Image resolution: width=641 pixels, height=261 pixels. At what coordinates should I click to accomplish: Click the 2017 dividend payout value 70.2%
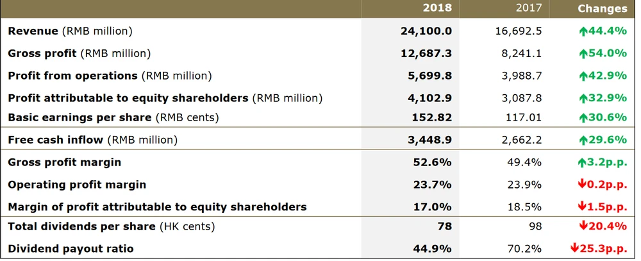524,248
